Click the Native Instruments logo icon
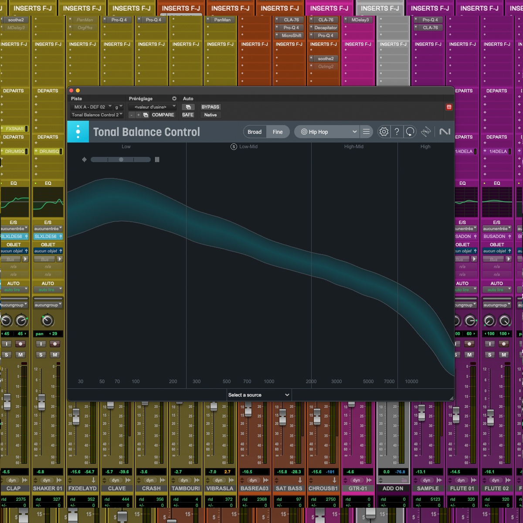 pyautogui.click(x=445, y=132)
